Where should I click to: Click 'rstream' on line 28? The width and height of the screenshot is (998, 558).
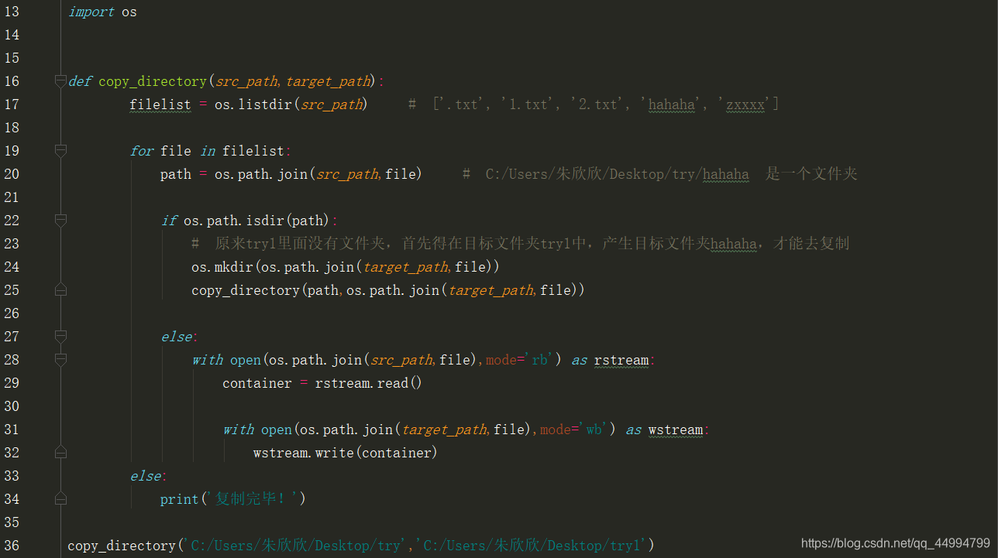click(x=621, y=360)
